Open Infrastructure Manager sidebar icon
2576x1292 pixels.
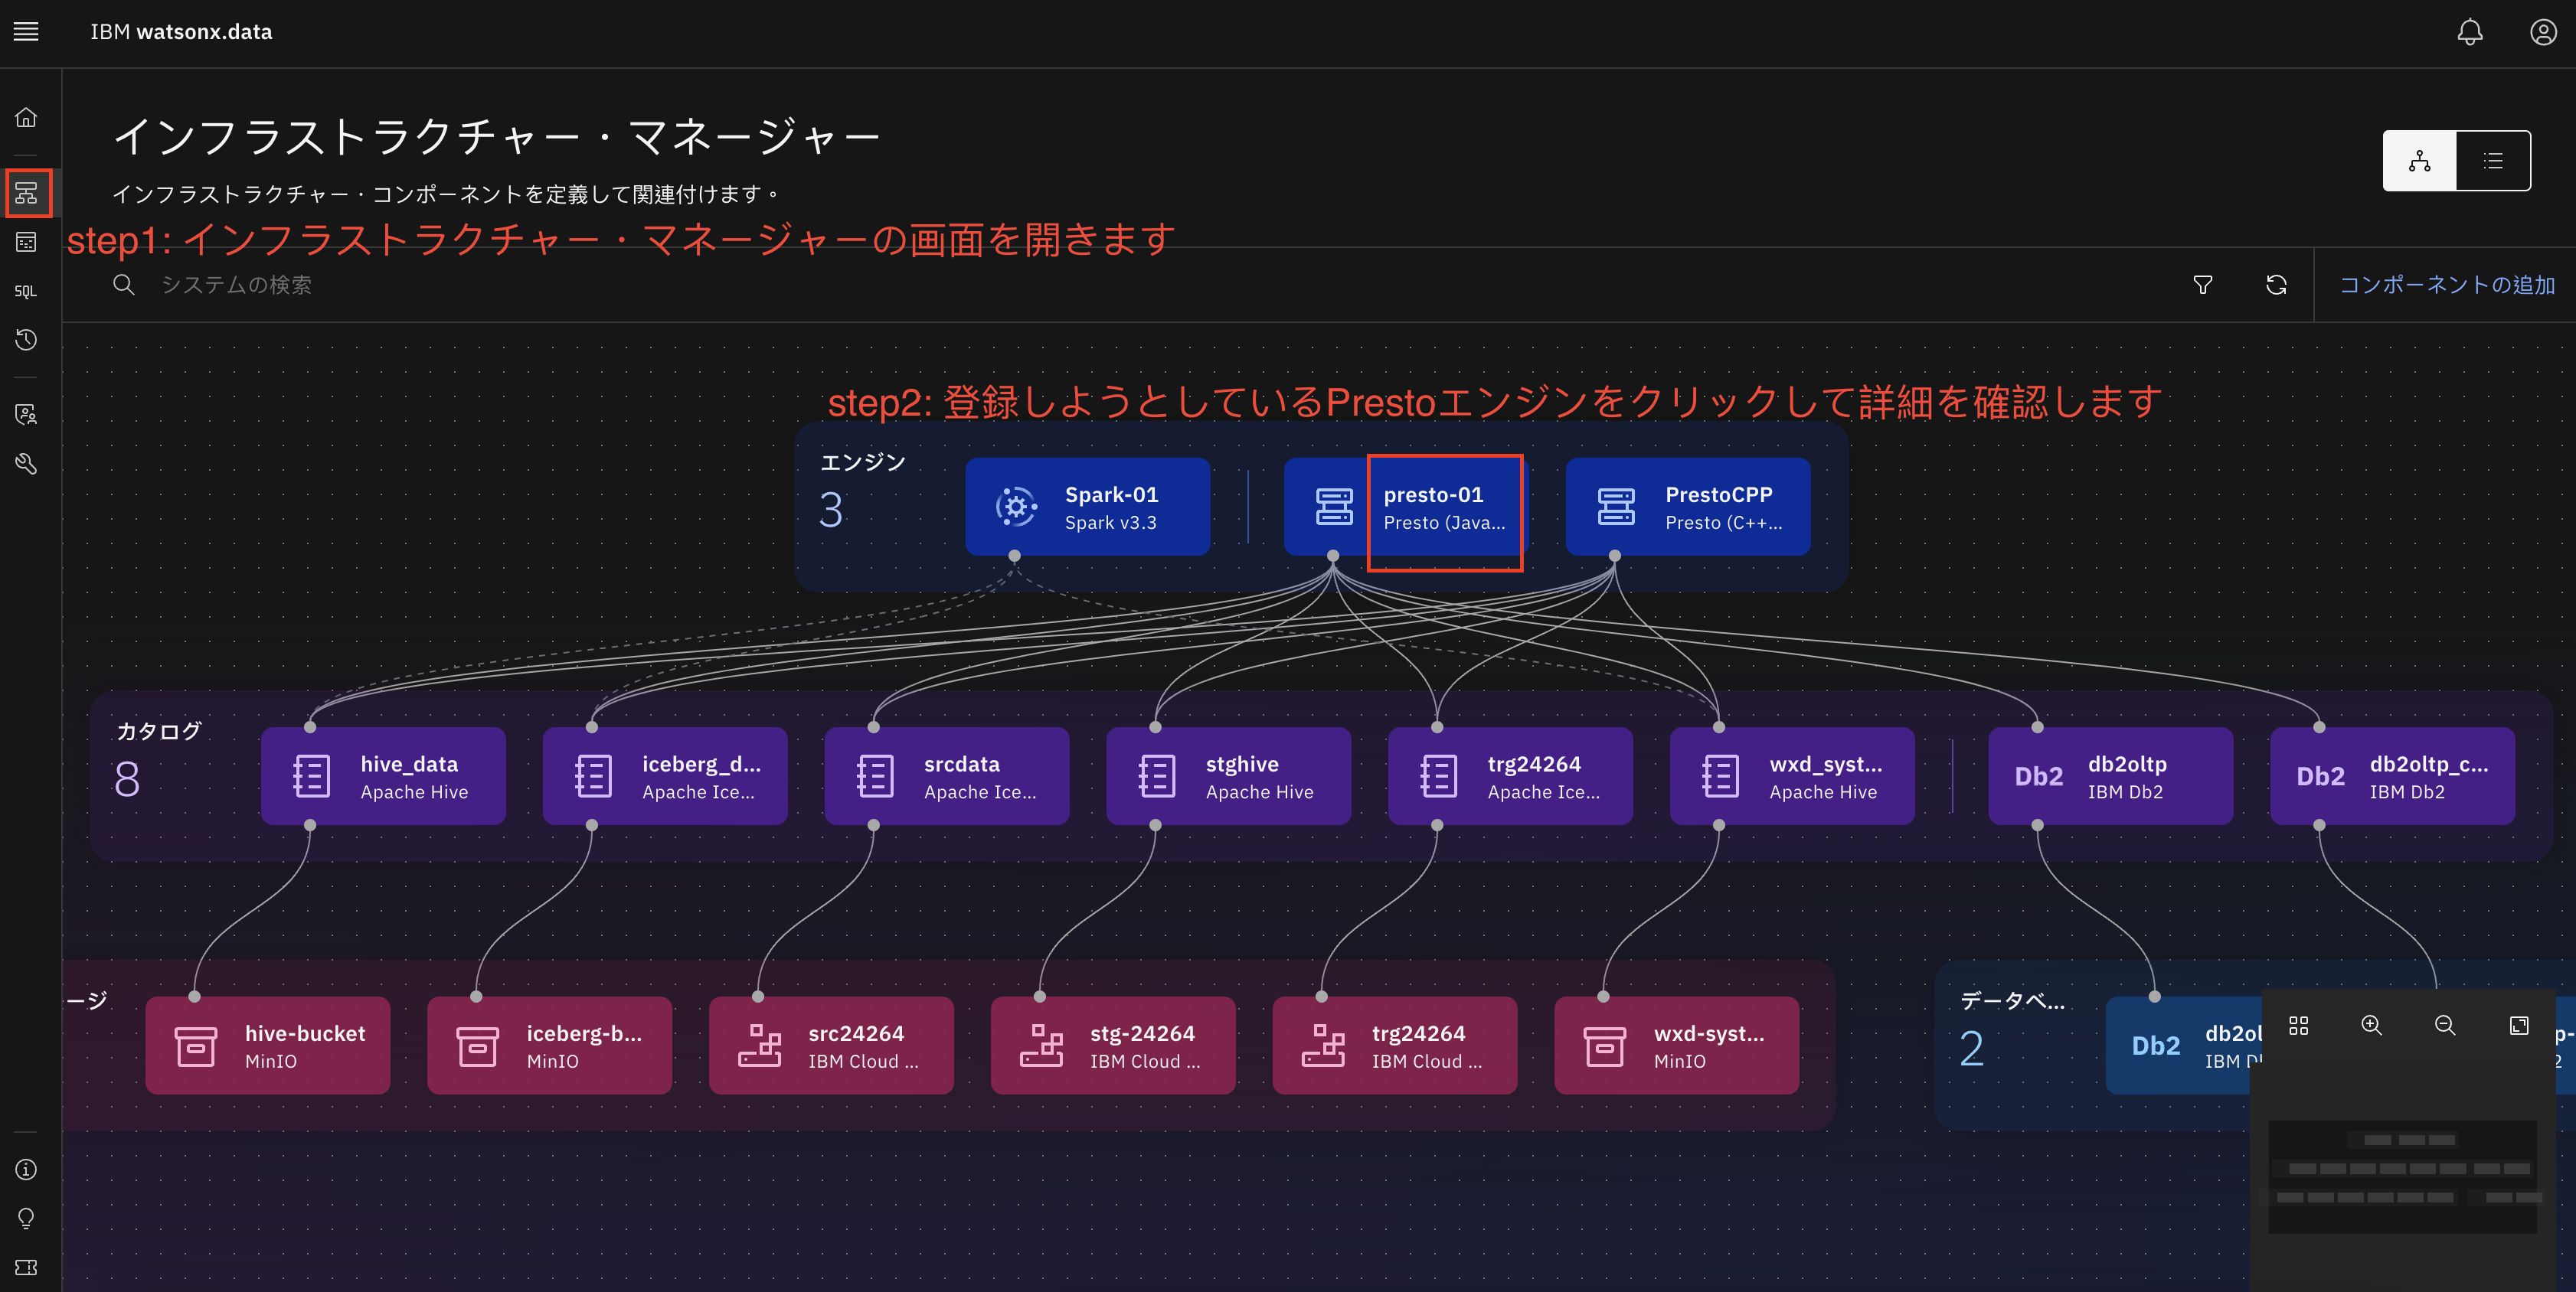coord(27,193)
